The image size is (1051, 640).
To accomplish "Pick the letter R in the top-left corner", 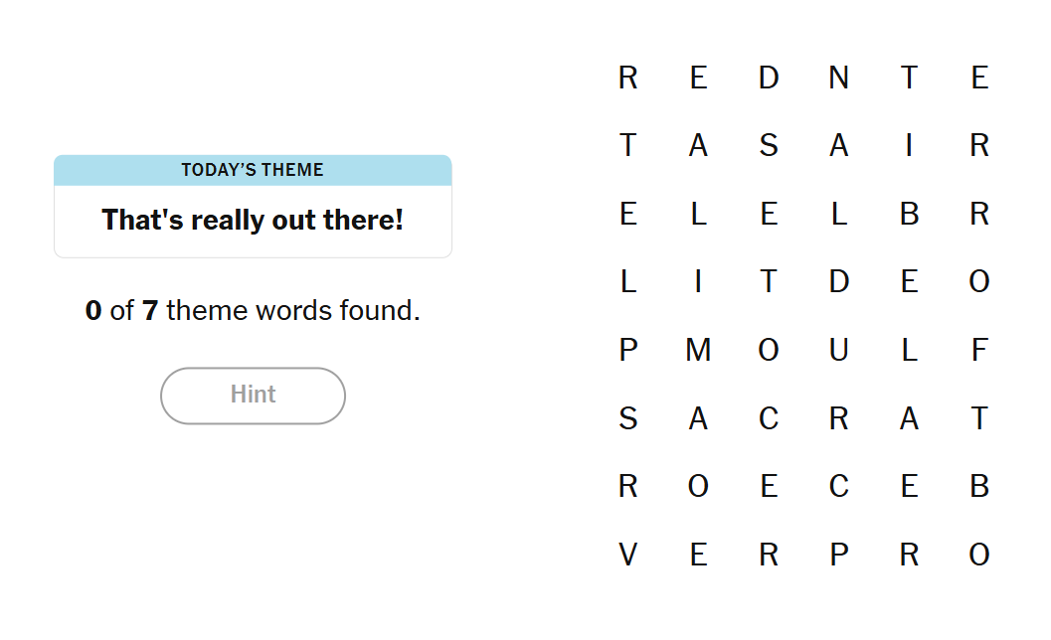I will point(627,78).
